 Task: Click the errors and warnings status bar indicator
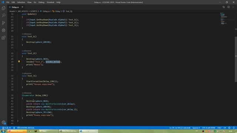tap(7, 128)
